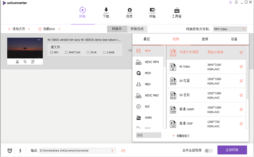Select MOV format in the list

click(x=148, y=73)
